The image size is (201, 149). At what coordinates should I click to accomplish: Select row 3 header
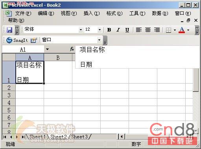pyautogui.click(x=9, y=95)
